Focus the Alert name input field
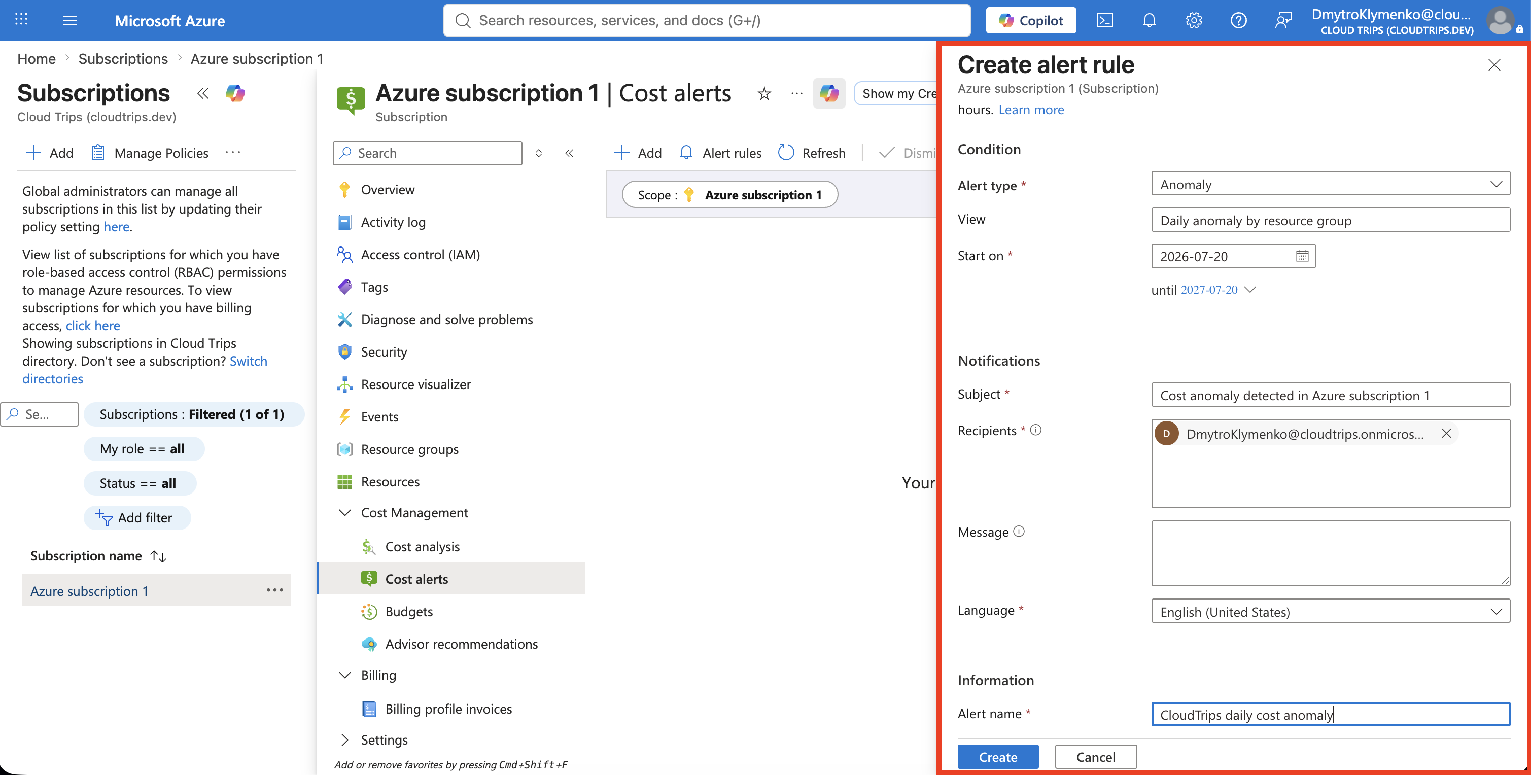This screenshot has width=1531, height=775. pos(1330,714)
